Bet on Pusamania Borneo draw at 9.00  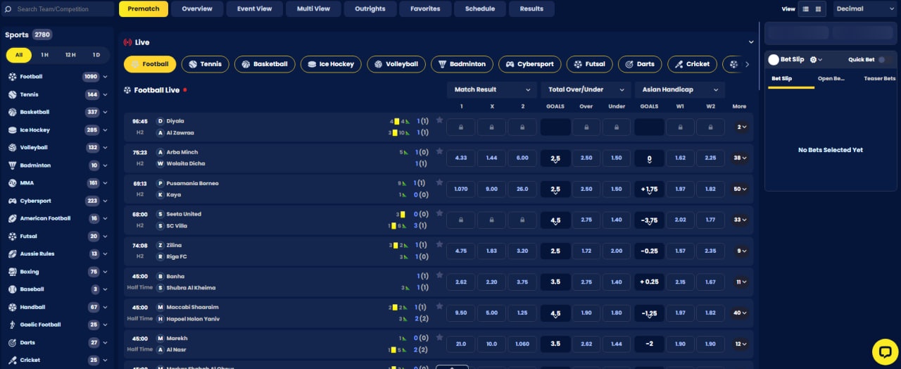click(x=491, y=189)
